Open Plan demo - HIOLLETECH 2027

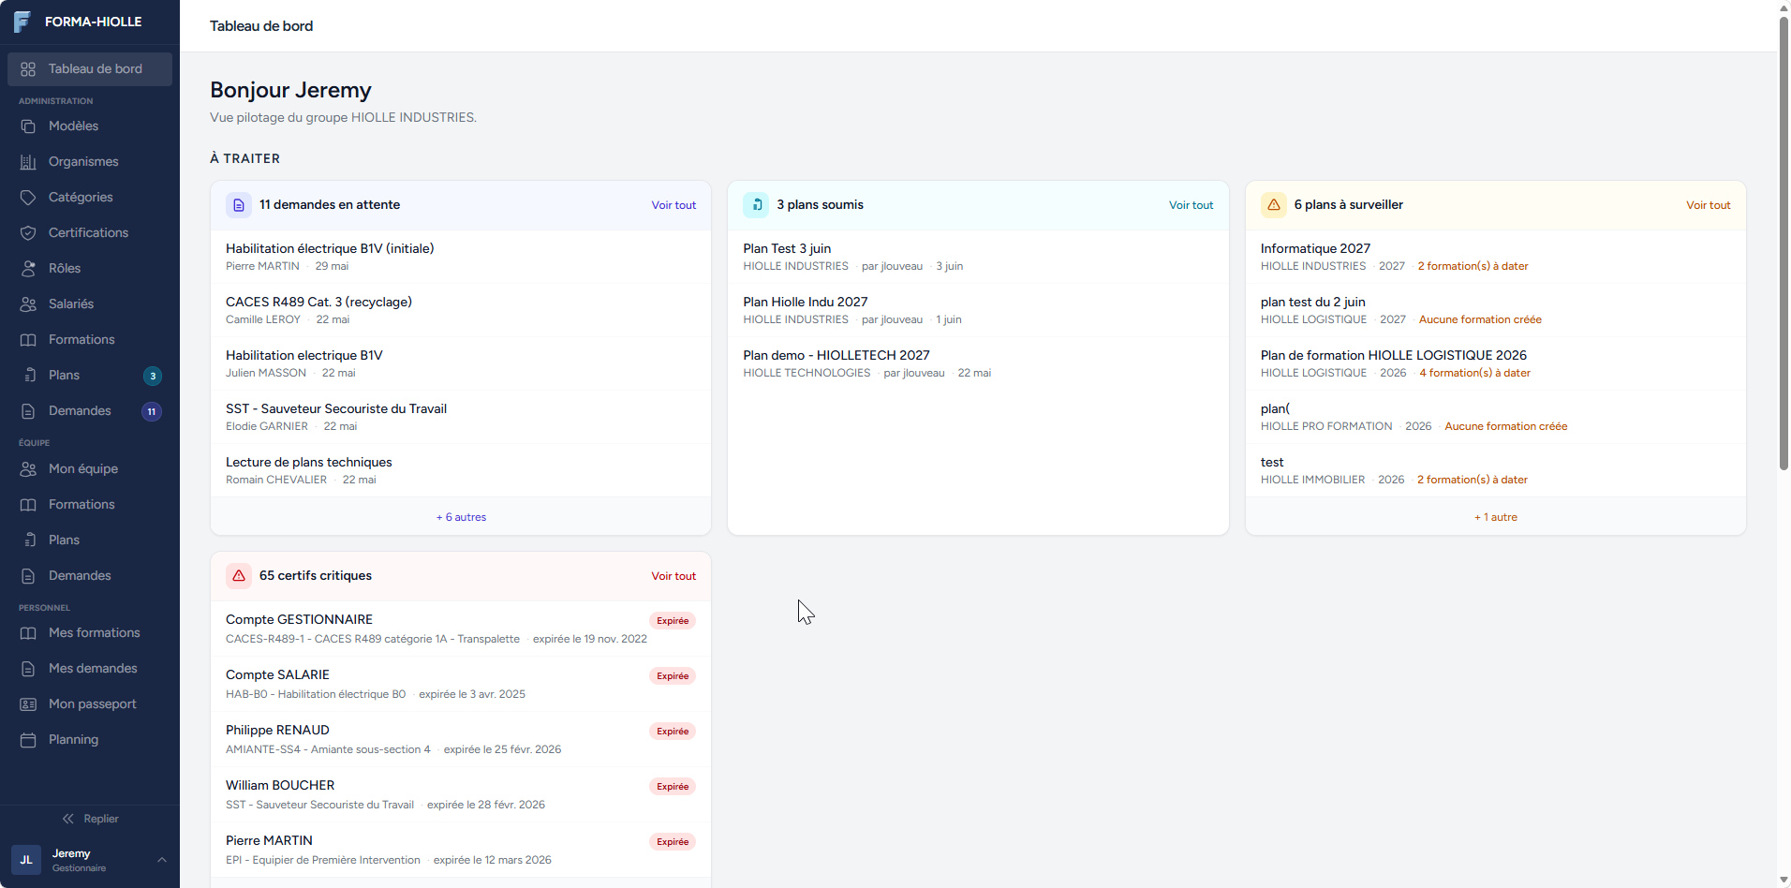click(978, 363)
